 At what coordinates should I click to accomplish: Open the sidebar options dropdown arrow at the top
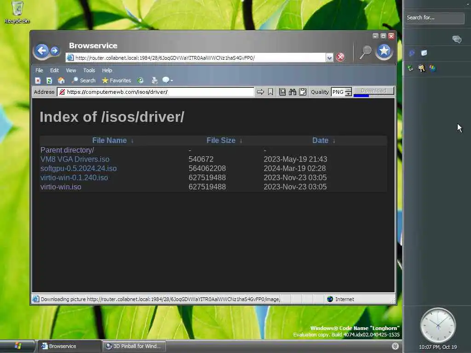[468, 4]
